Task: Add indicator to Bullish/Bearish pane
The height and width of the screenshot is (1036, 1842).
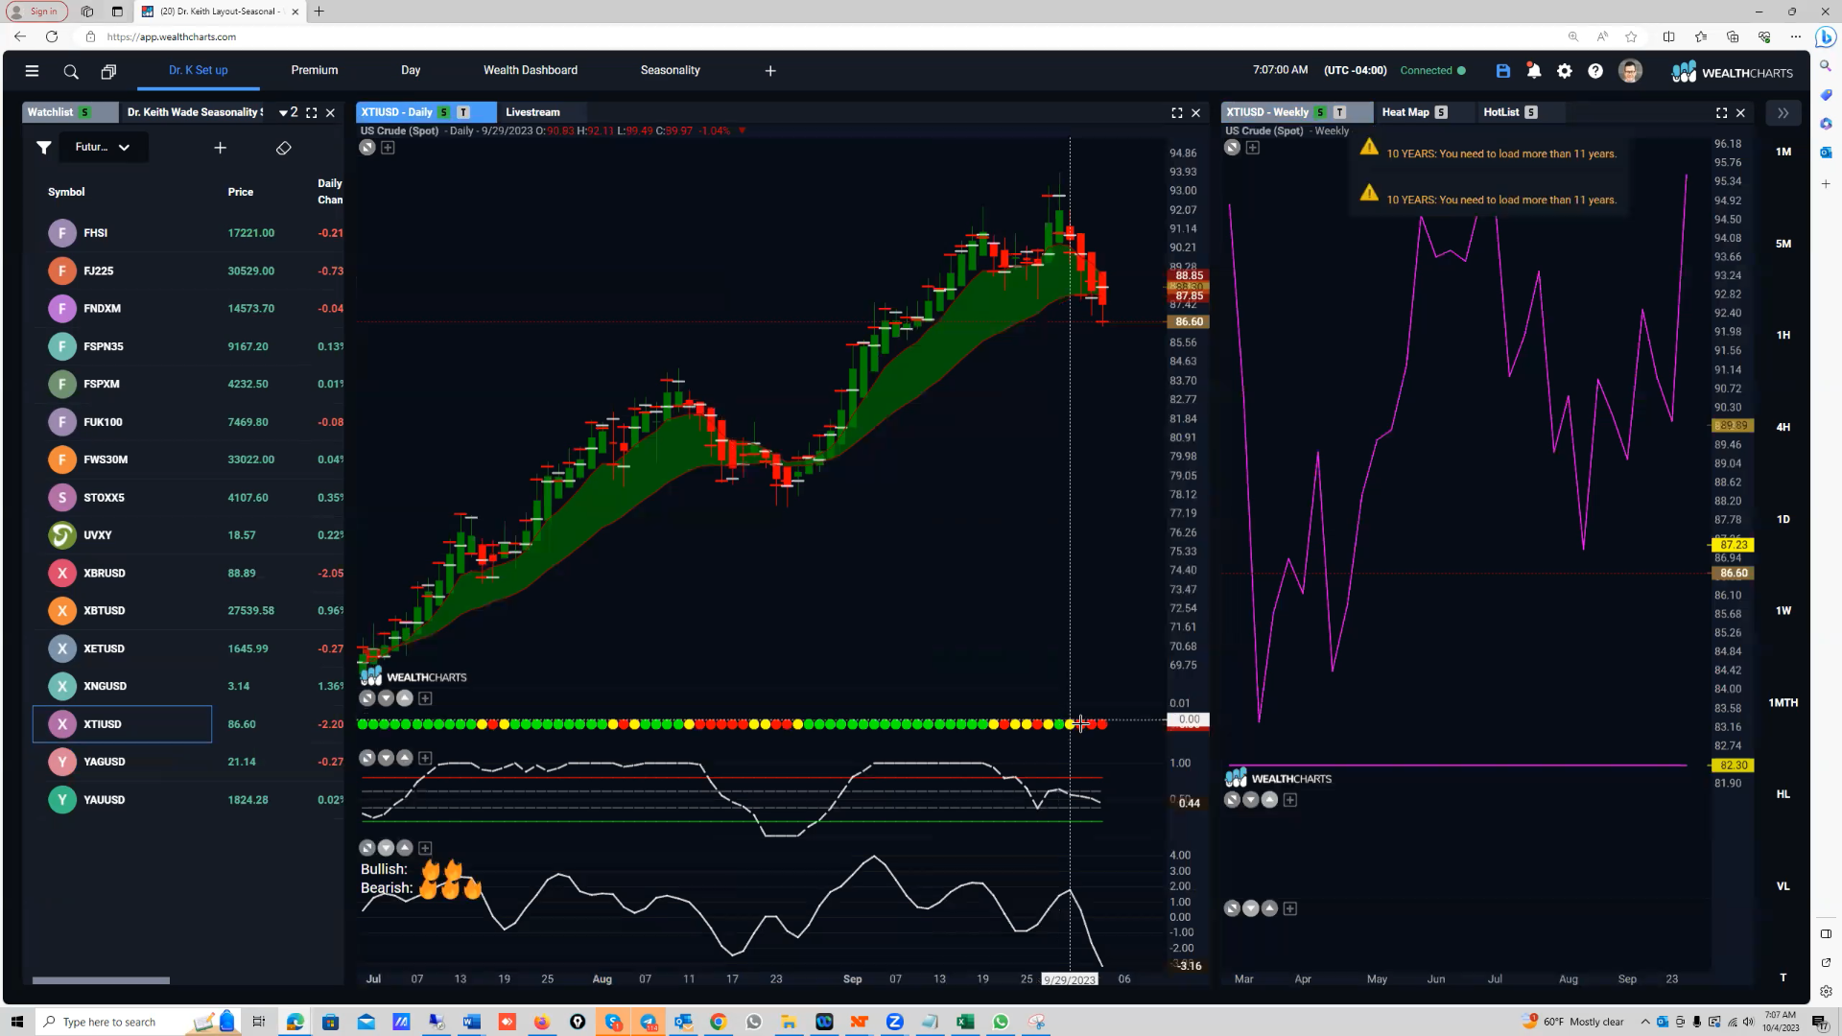Action: click(425, 848)
